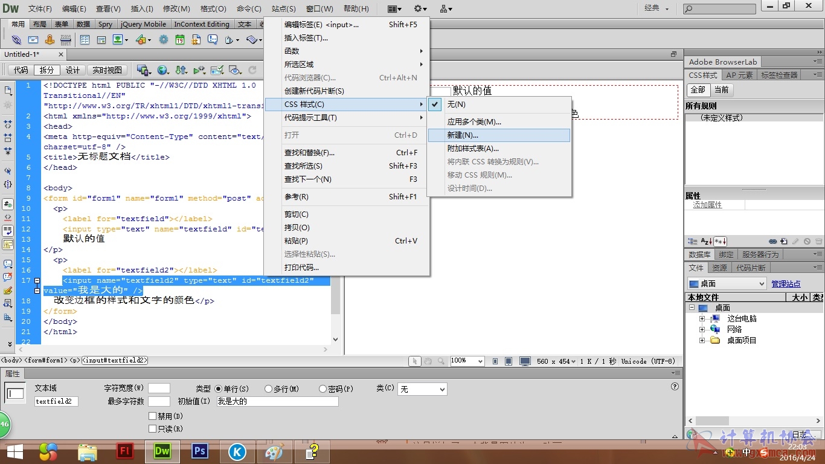Click the Widget gear icon in Insert bar
Screen dimensions: 825x464
point(164,39)
